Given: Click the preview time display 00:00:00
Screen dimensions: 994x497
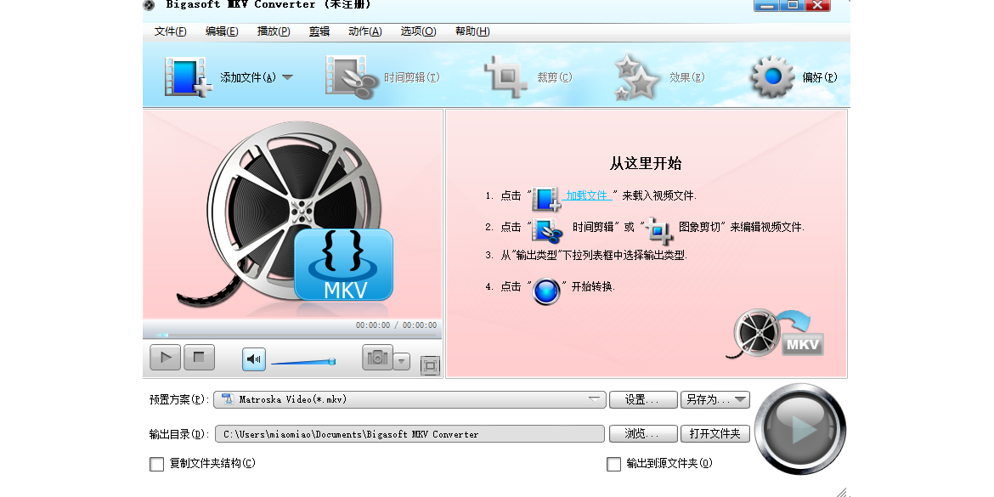Looking at the screenshot, I should tap(396, 325).
